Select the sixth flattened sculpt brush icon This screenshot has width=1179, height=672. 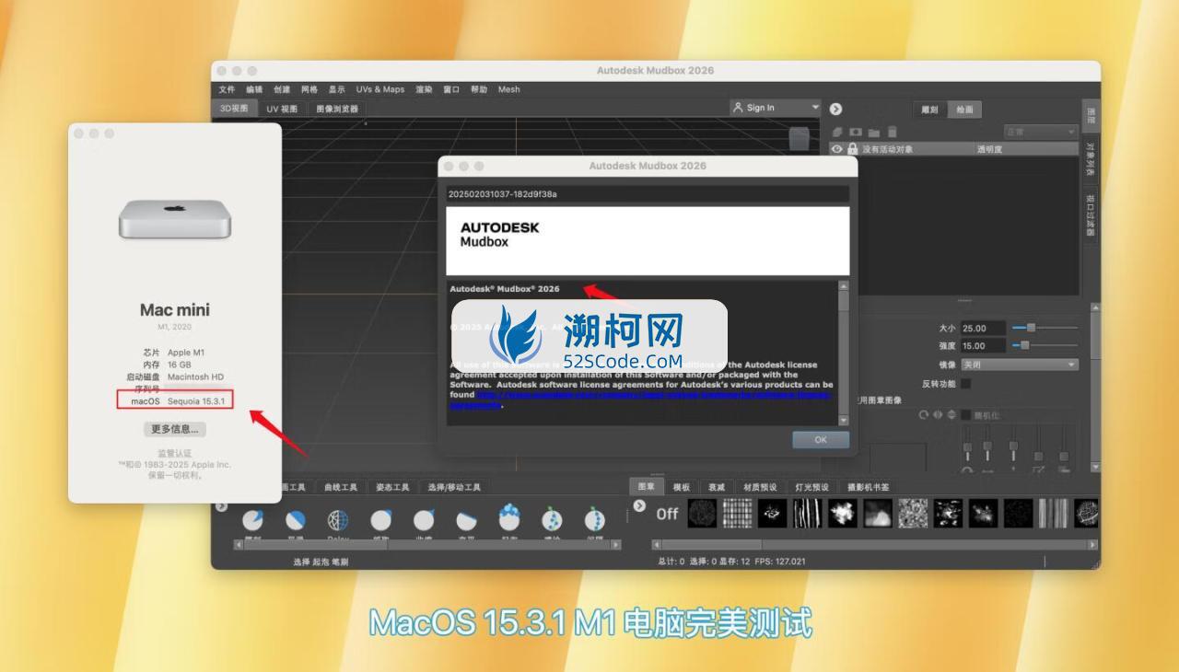tap(466, 521)
